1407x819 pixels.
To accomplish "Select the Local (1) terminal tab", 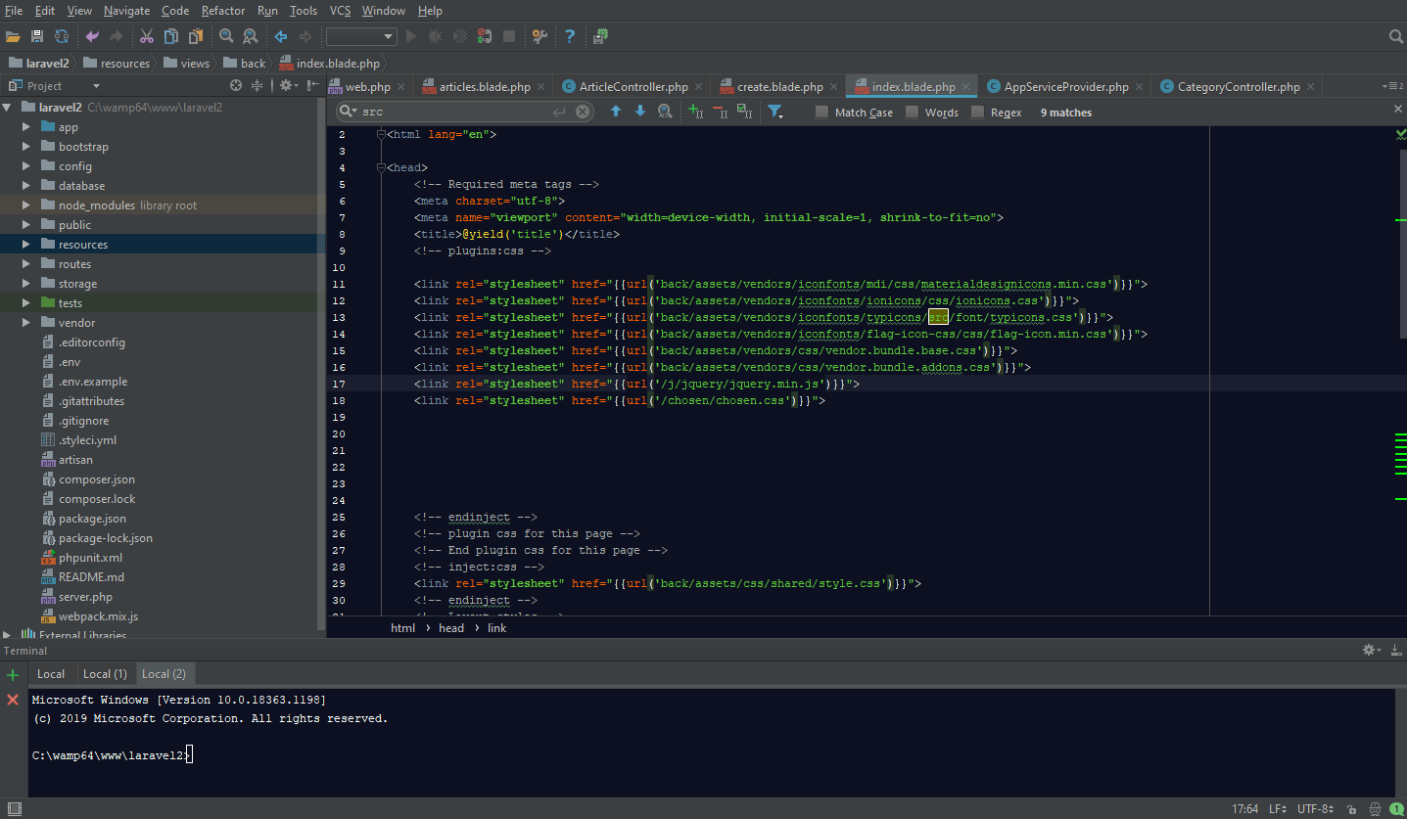I will (105, 673).
